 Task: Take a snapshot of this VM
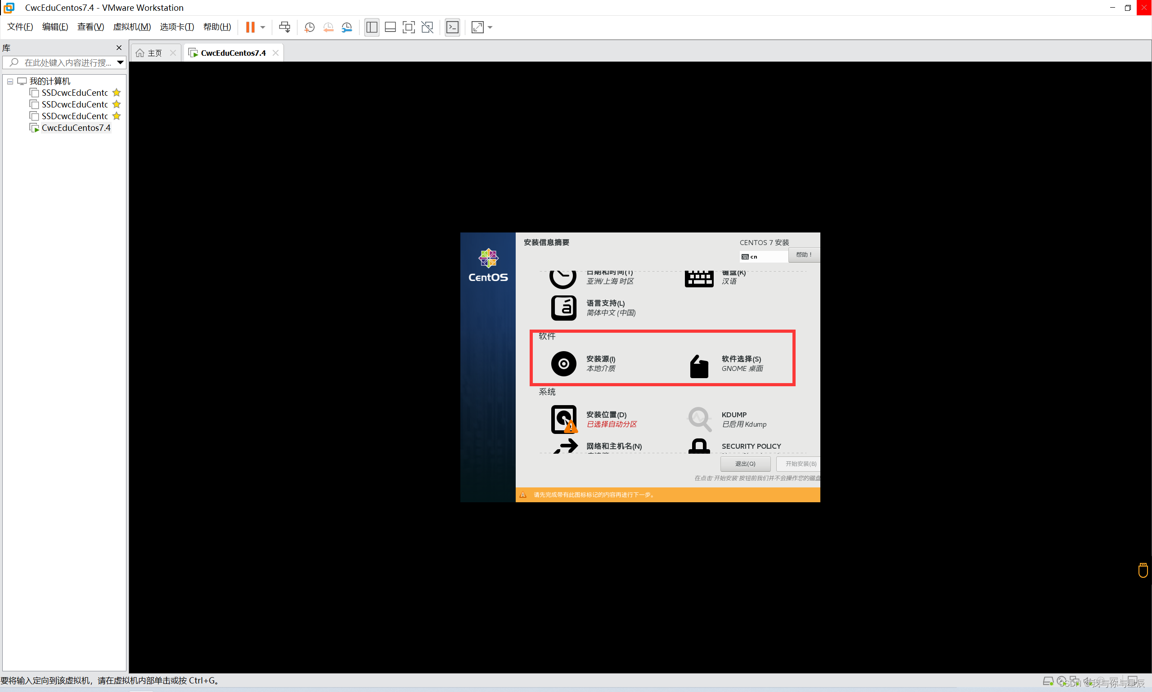(309, 27)
